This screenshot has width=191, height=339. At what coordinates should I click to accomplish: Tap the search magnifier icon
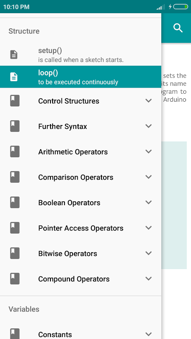click(178, 28)
